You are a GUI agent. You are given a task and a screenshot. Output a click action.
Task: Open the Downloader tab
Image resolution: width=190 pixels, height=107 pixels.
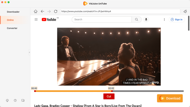[x=13, y=12]
